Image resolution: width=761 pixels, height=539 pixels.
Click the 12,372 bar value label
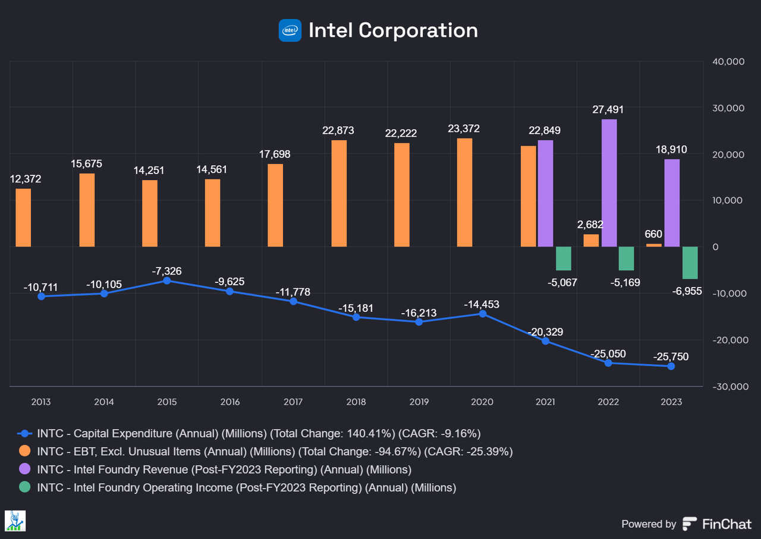(x=24, y=179)
